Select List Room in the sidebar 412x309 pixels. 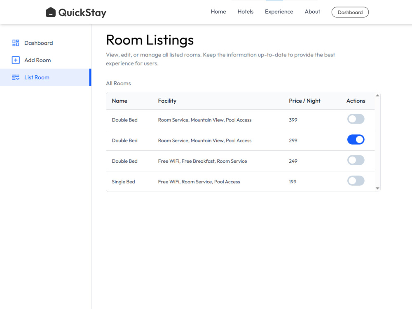(45, 77)
